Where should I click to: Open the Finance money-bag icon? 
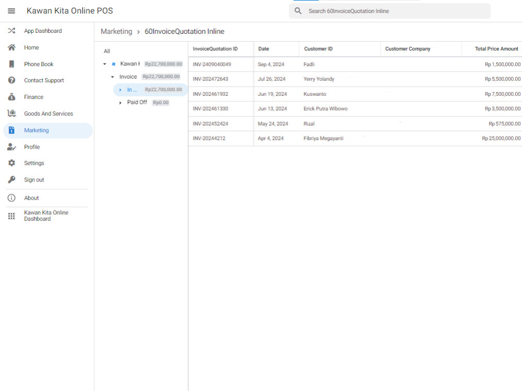11,97
